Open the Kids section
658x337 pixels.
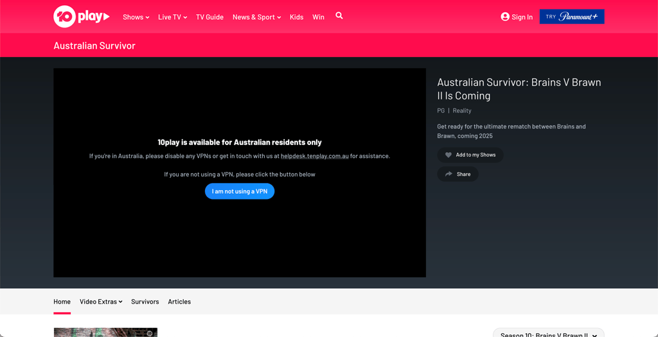click(x=296, y=17)
